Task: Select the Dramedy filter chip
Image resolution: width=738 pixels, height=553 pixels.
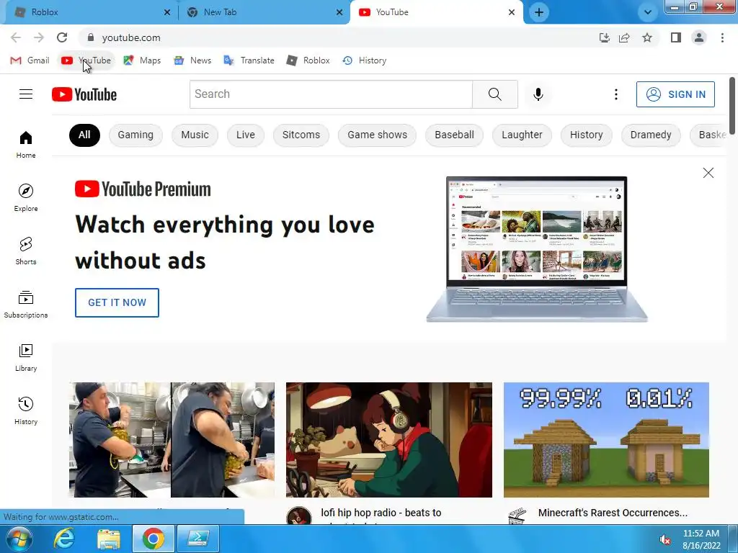Action: [x=651, y=135]
